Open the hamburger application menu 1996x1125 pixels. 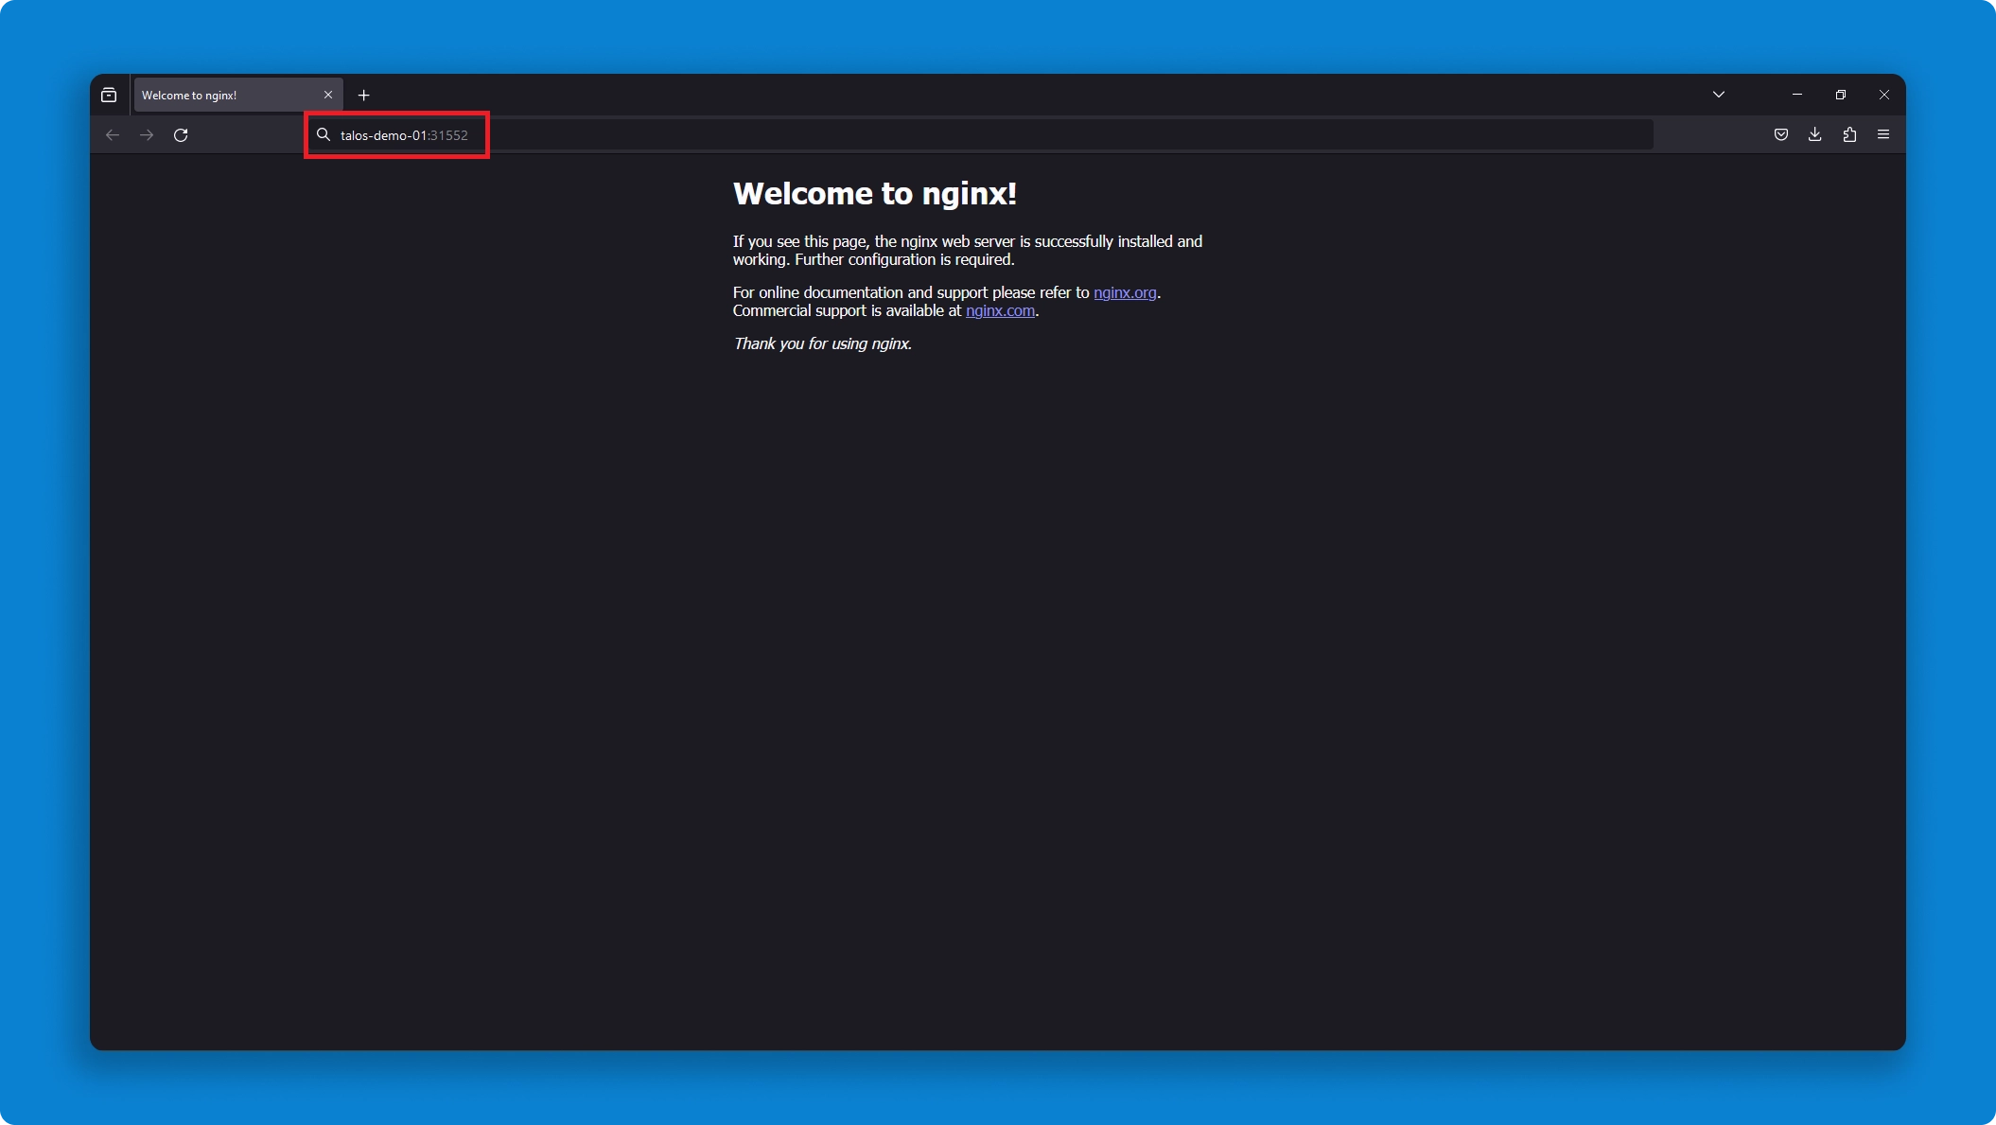[1883, 134]
